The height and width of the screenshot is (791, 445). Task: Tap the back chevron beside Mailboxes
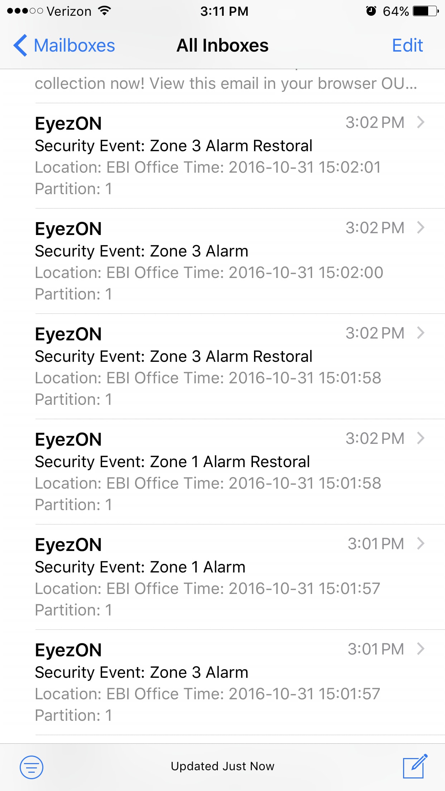tap(20, 45)
